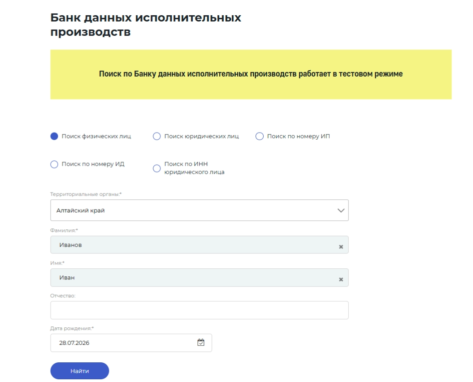
Task: Focus the Имя field containing Иван
Action: click(200, 278)
